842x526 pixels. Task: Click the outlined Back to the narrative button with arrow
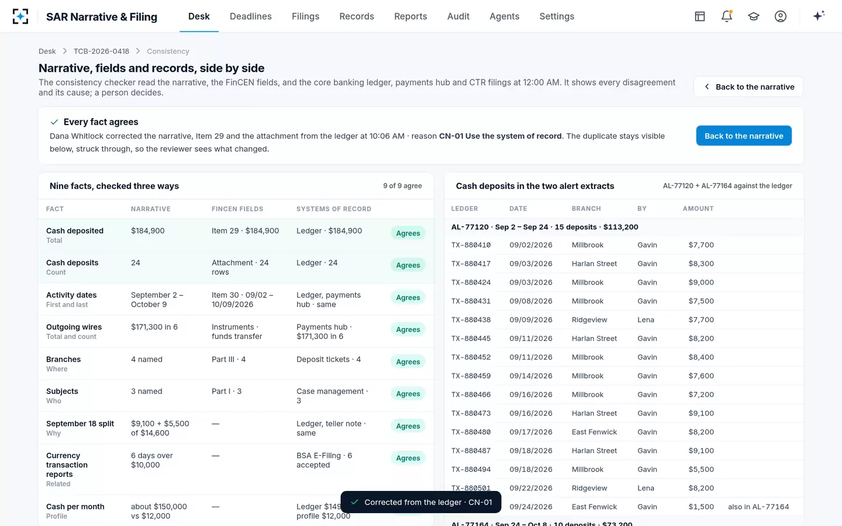(x=748, y=86)
